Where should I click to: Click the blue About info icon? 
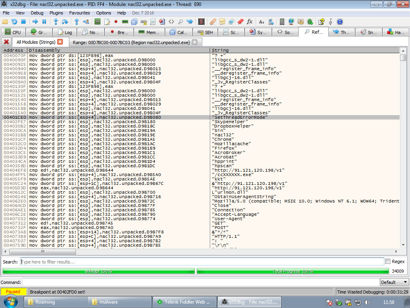coord(340,21)
